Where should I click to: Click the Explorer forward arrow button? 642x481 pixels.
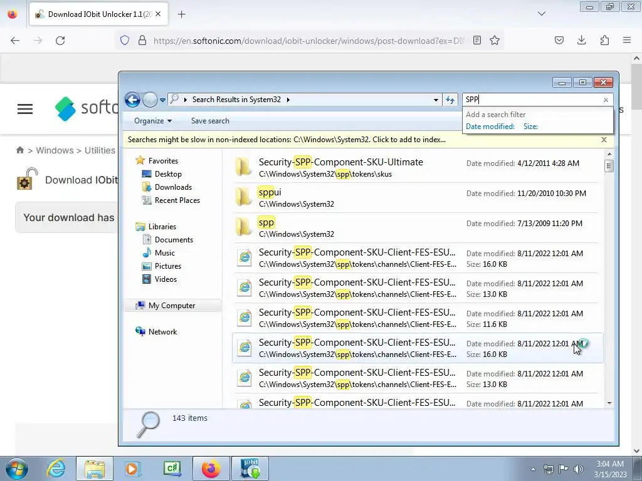[150, 100]
